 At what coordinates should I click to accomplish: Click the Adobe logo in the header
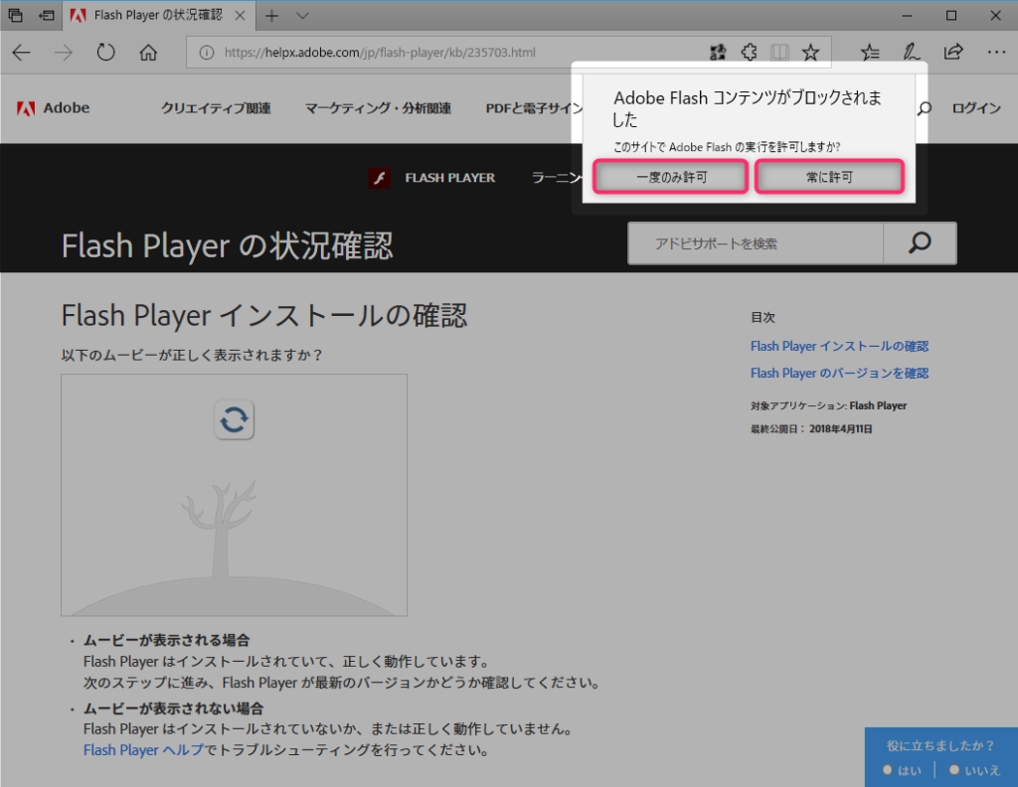tap(52, 108)
